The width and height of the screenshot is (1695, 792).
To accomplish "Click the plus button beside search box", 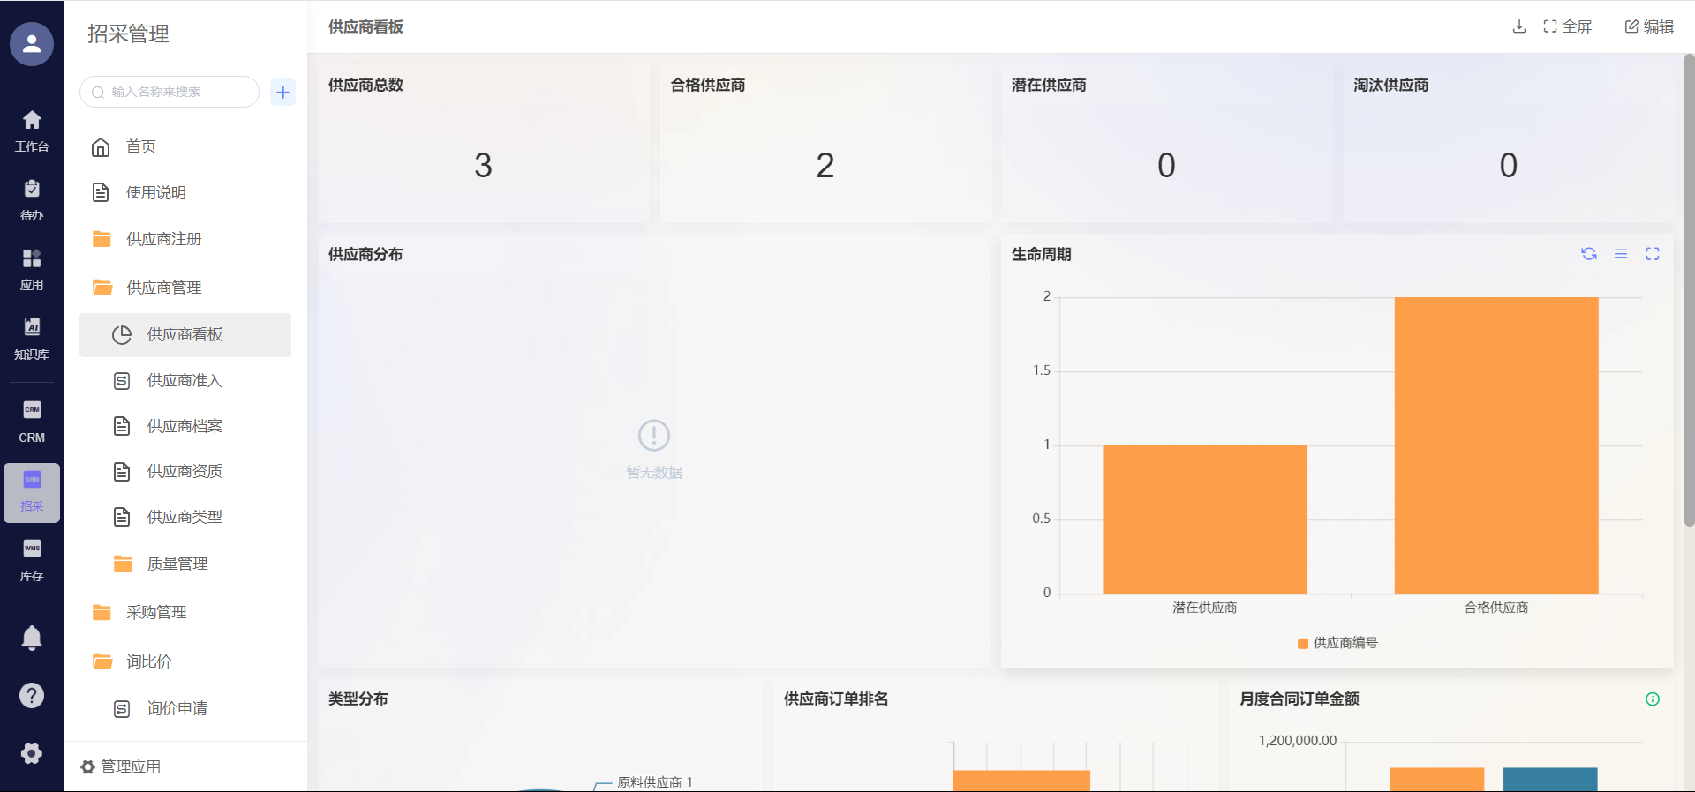I will pos(282,92).
